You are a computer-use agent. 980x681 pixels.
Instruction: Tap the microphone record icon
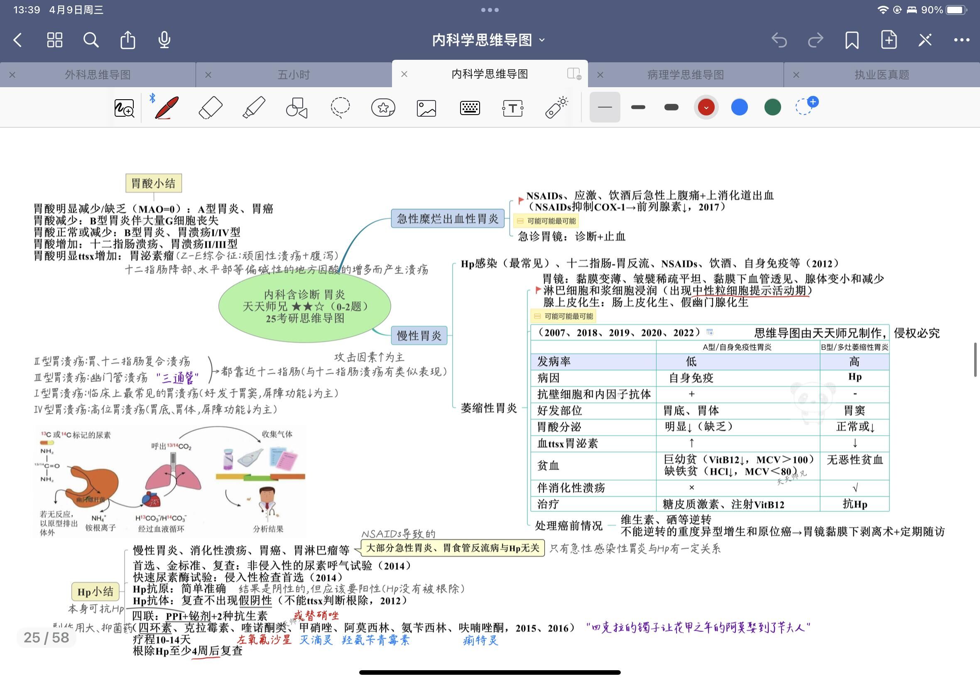[x=164, y=40]
